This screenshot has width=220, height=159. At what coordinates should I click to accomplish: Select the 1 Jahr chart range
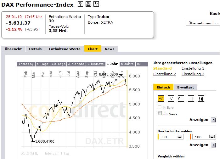(112, 64)
